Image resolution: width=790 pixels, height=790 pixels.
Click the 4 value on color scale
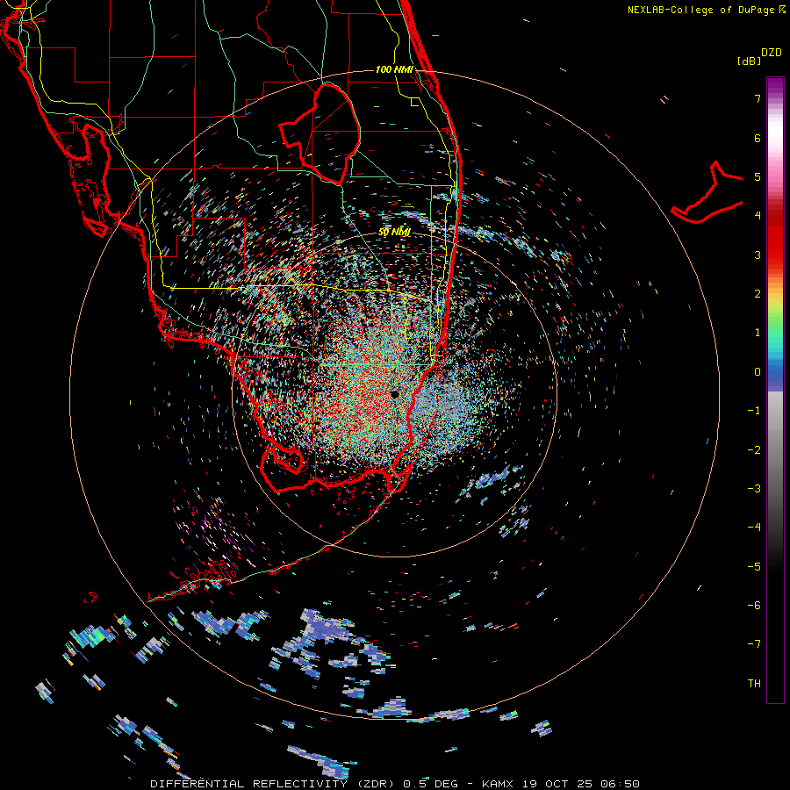758,216
